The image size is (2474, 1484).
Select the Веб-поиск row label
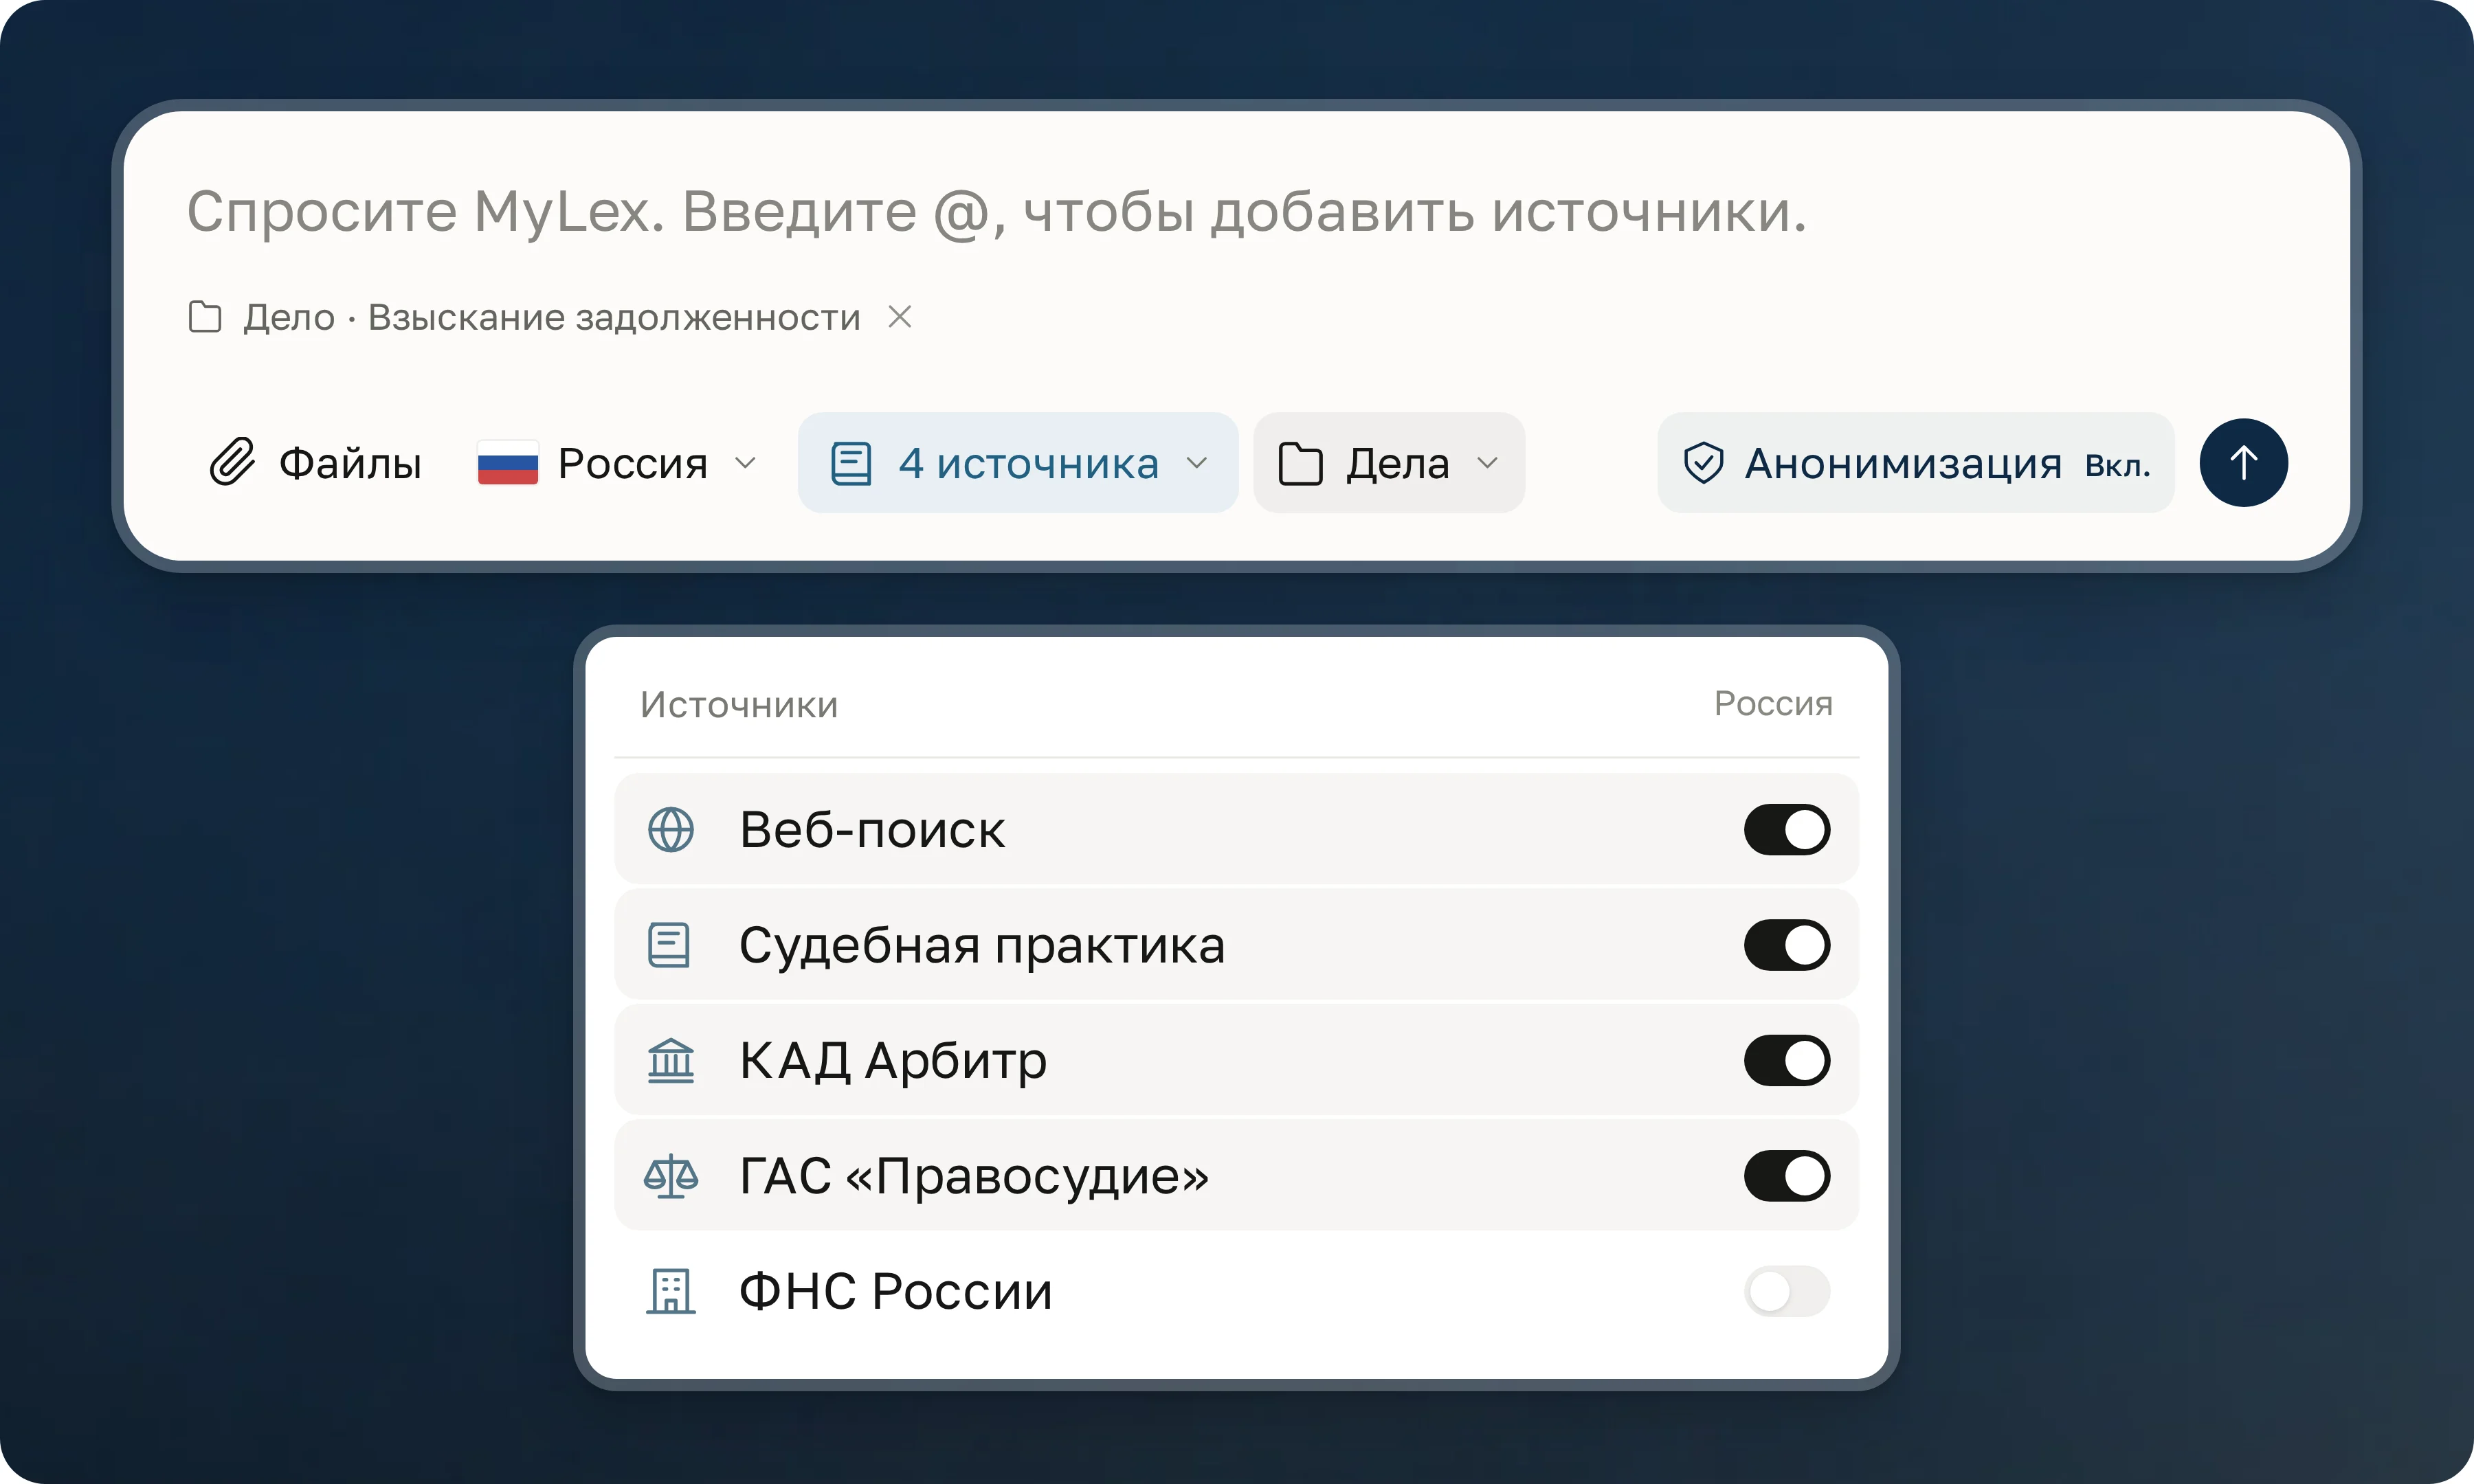click(x=872, y=830)
